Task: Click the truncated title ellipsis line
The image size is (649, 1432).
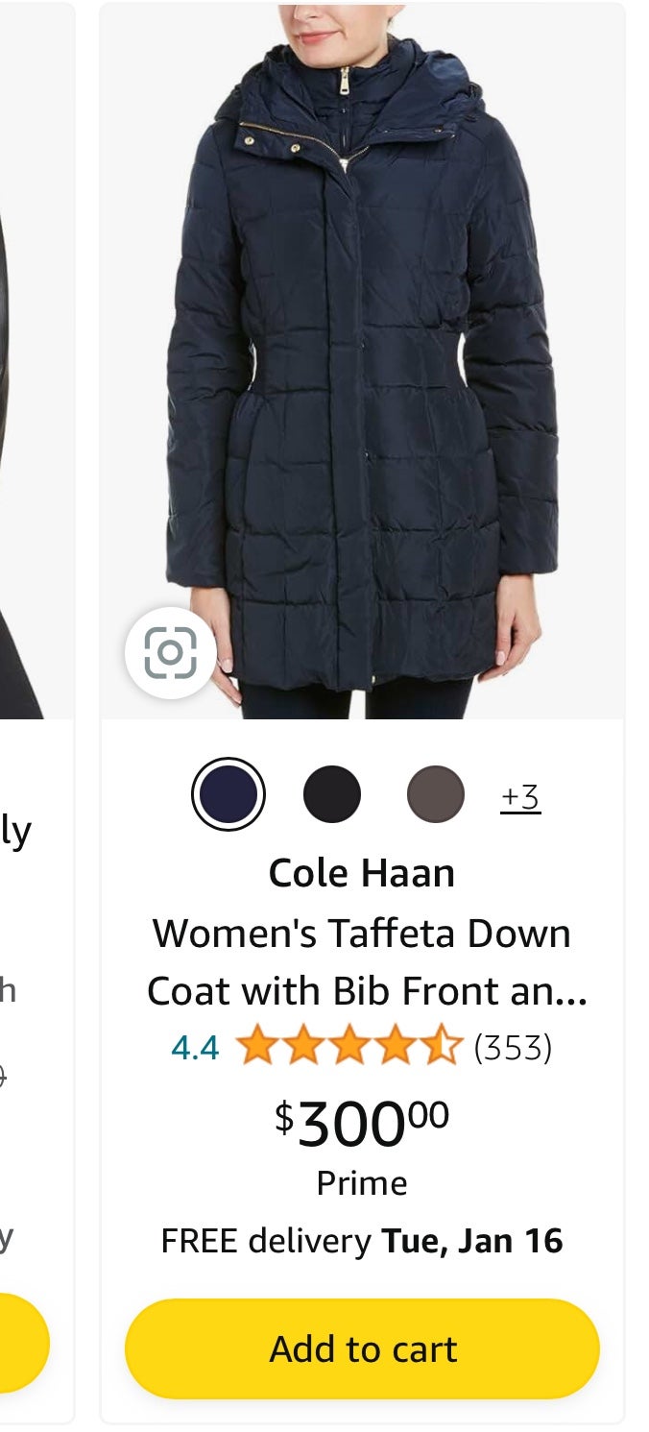Action: (367, 991)
